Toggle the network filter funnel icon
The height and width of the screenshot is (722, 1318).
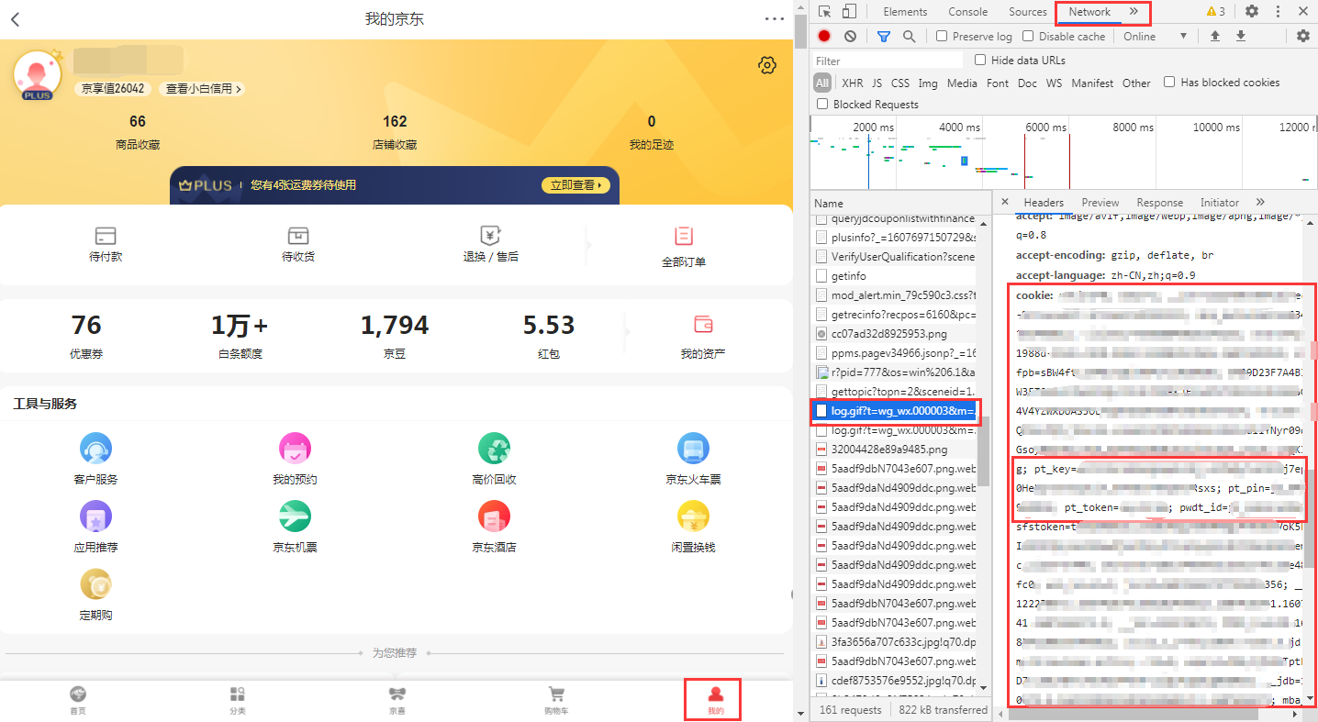point(884,37)
